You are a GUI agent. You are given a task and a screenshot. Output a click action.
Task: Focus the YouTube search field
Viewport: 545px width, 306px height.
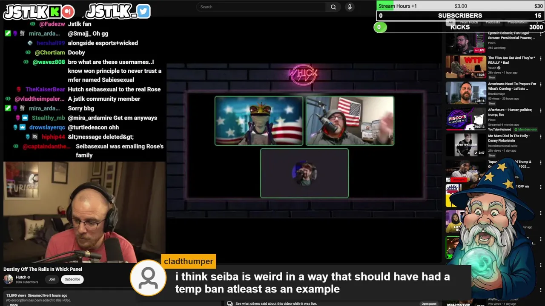click(x=262, y=7)
